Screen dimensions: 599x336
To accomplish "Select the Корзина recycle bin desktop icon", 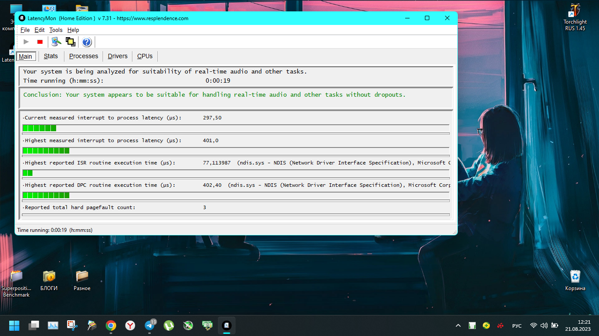I will 575,280.
